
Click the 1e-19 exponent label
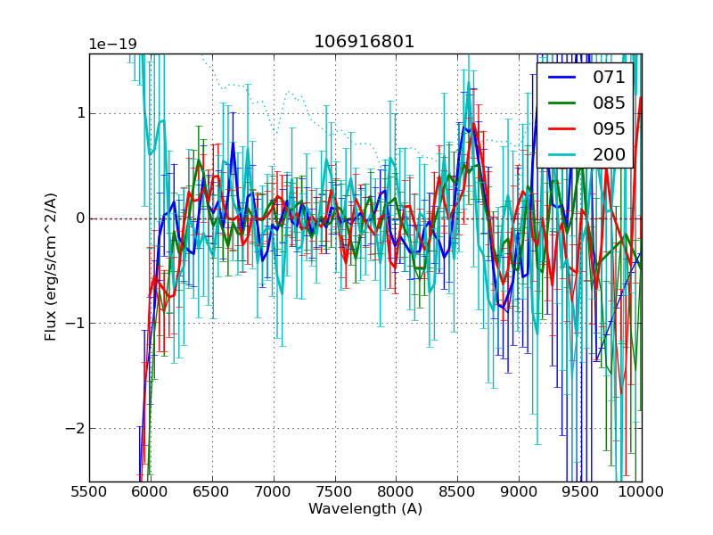click(x=112, y=45)
